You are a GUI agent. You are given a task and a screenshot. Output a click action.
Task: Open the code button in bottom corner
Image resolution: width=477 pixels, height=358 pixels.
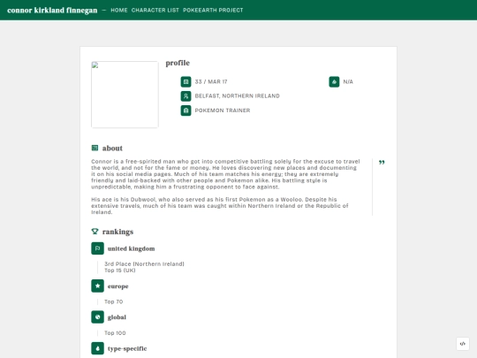[462, 344]
